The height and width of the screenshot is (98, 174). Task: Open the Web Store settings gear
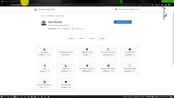[x=116, y=9]
